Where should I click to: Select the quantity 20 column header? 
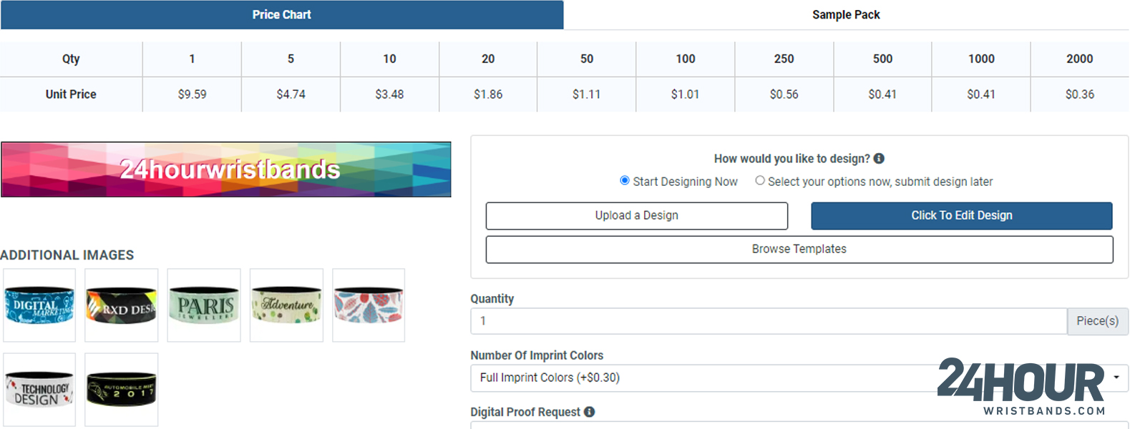click(488, 59)
